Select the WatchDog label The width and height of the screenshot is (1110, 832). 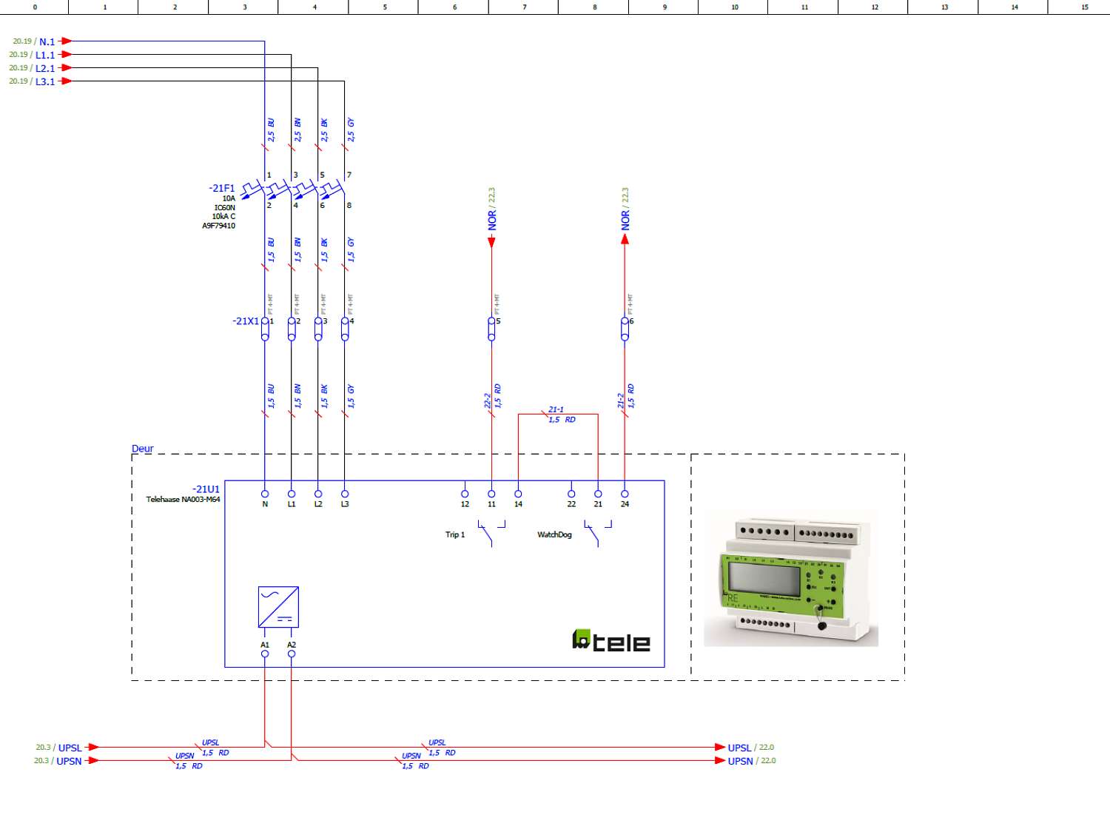coord(554,534)
